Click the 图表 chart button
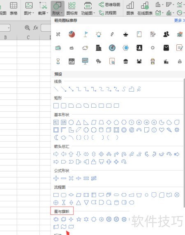Image resolution: width=185 pixels, height=235 pixels. pos(130,9)
